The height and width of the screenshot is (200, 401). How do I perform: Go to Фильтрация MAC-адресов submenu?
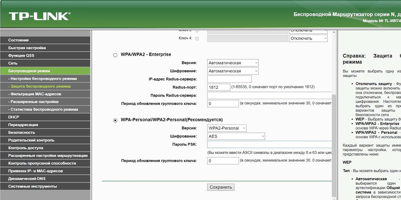(35, 94)
